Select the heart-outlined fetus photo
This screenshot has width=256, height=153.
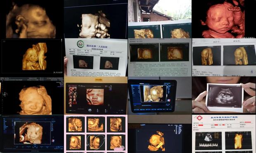tap(96, 142)
